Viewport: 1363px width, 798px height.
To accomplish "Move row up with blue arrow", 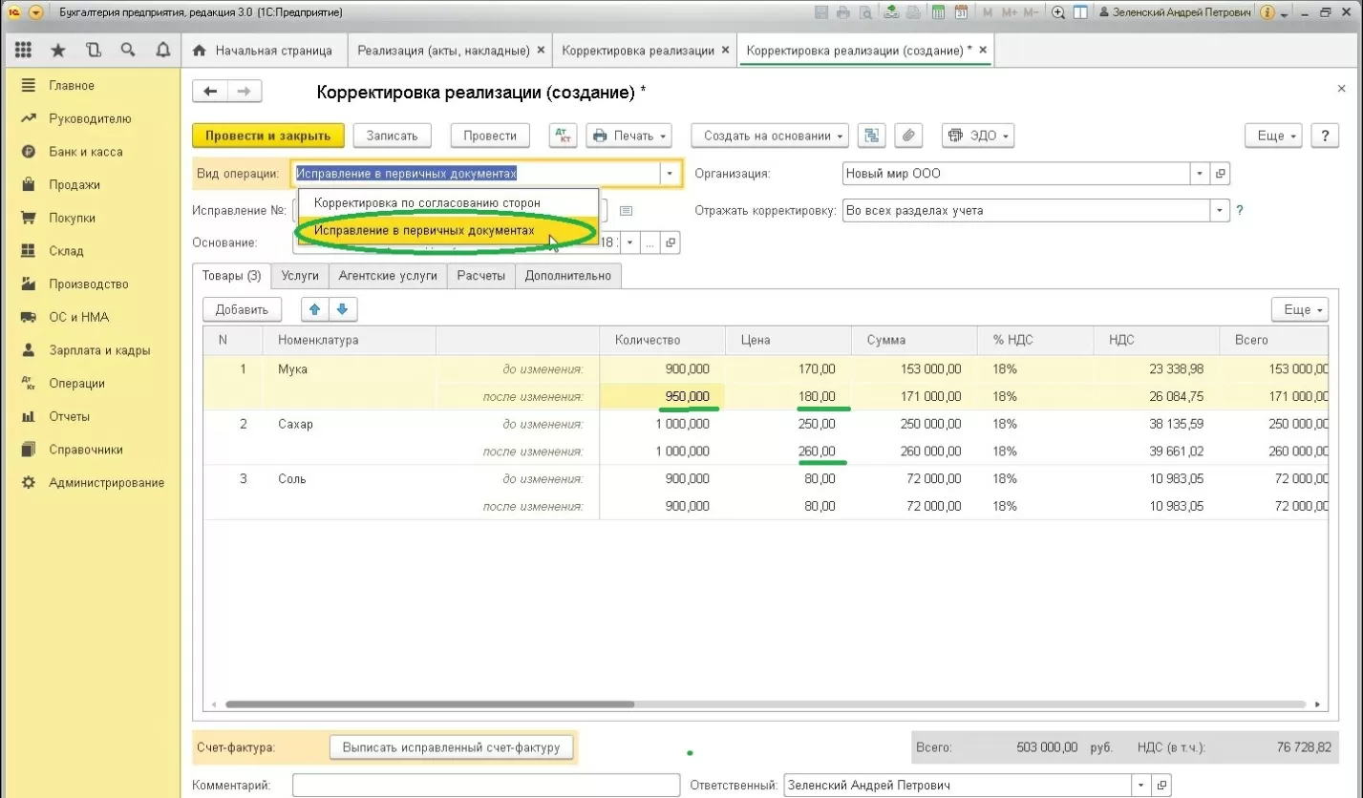I will 314,309.
